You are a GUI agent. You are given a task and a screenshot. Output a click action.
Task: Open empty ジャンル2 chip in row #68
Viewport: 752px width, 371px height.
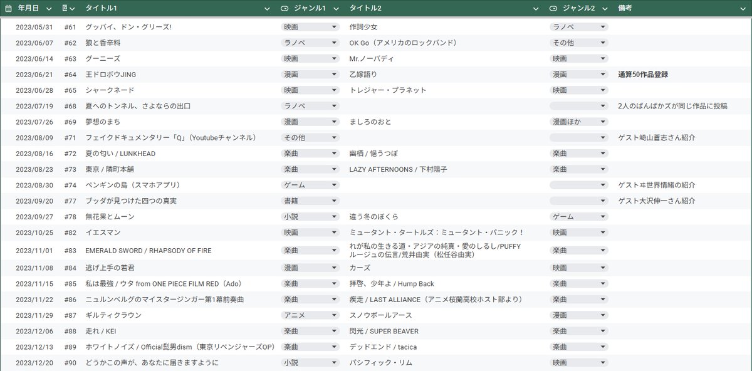click(579, 106)
